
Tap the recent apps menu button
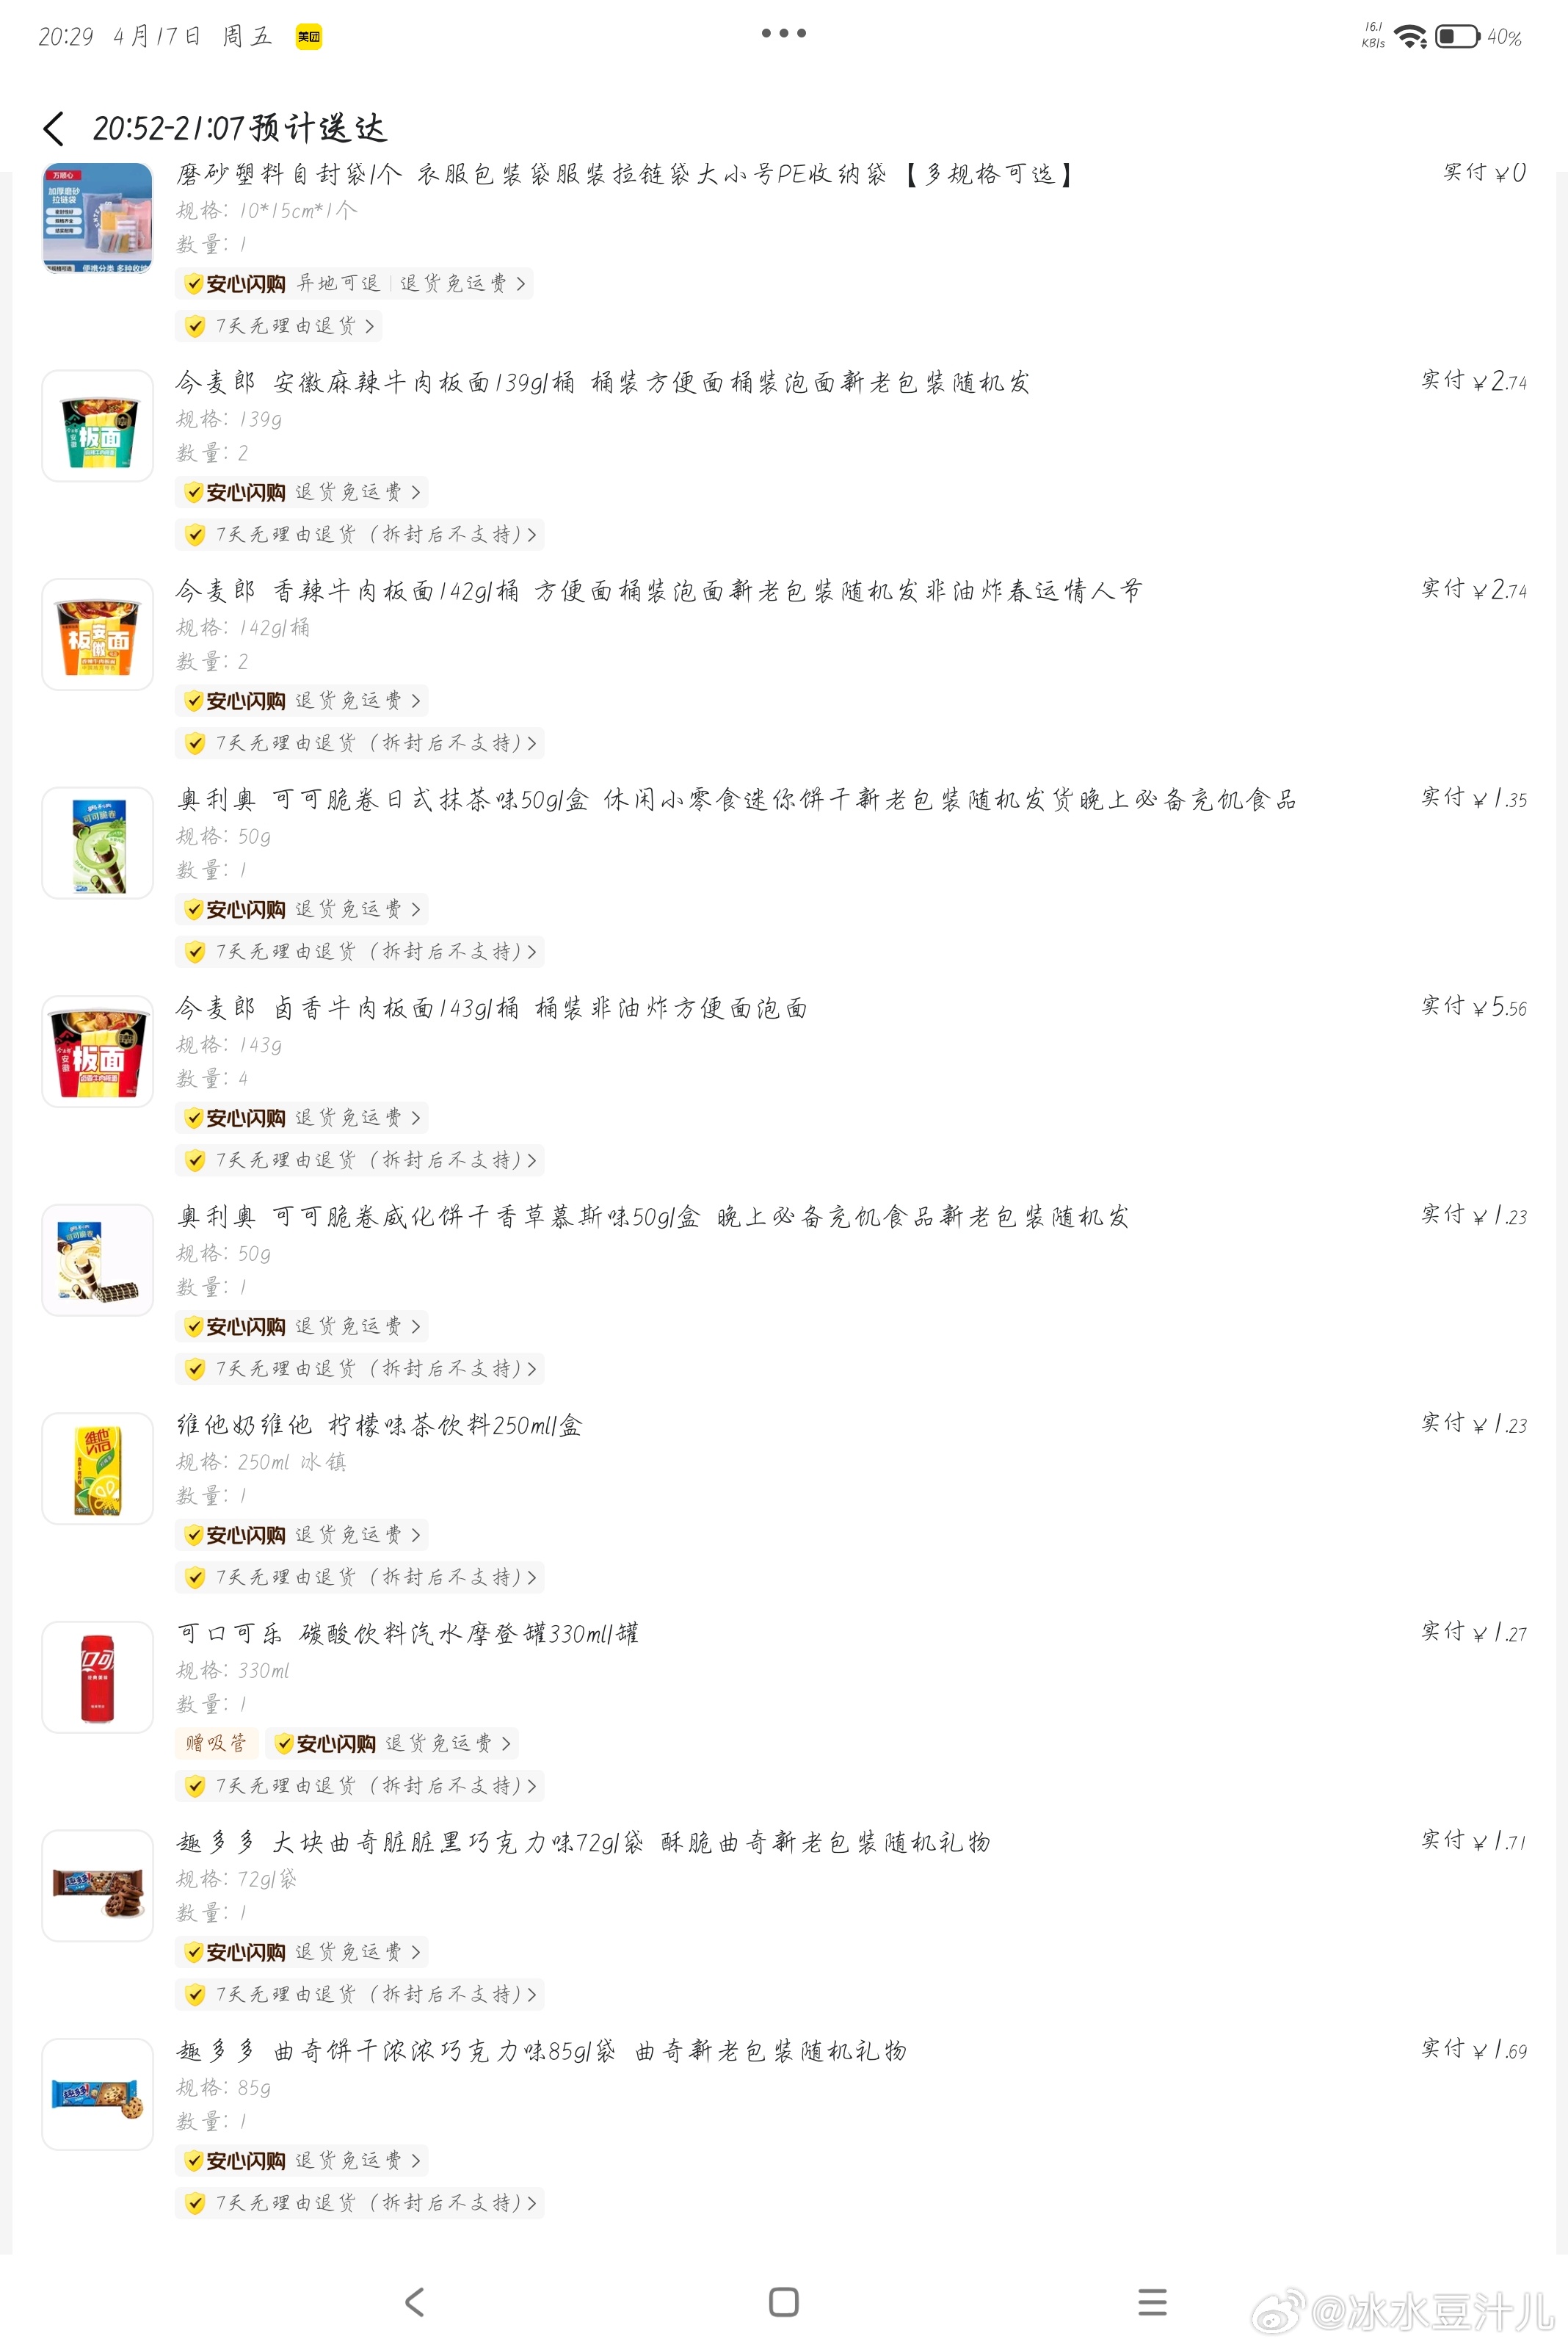coord(1152,2301)
